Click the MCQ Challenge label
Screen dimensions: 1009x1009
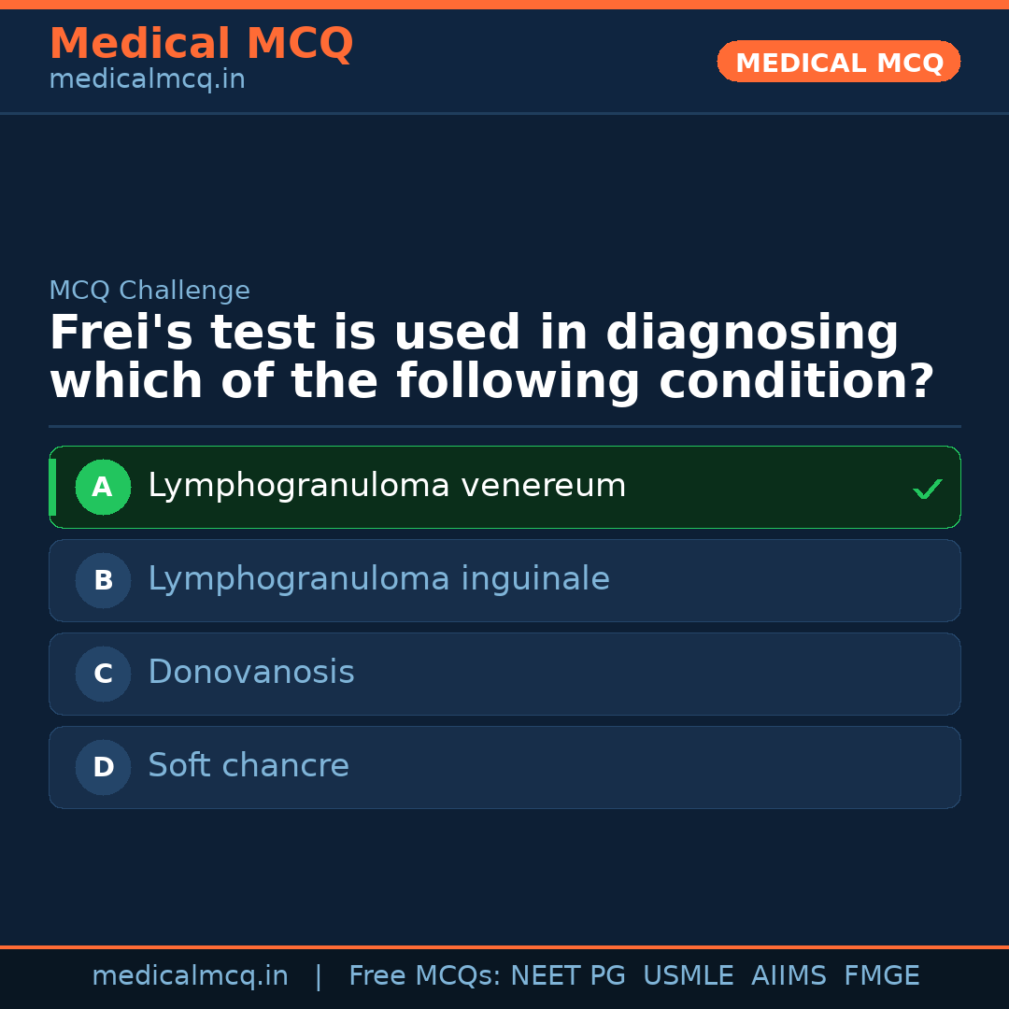[149, 291]
